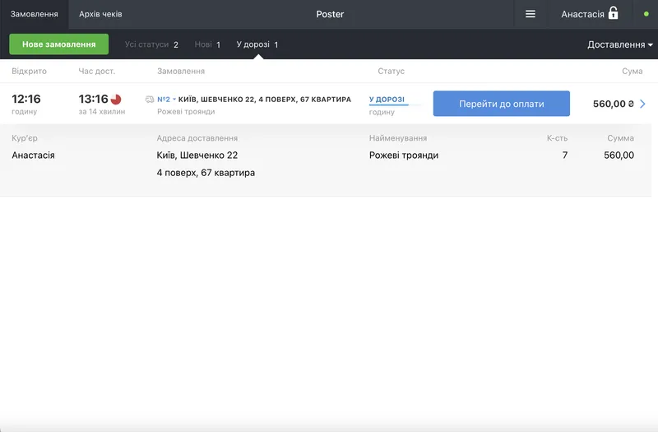
Task: Click the green connection status dot
Action: tap(646, 14)
